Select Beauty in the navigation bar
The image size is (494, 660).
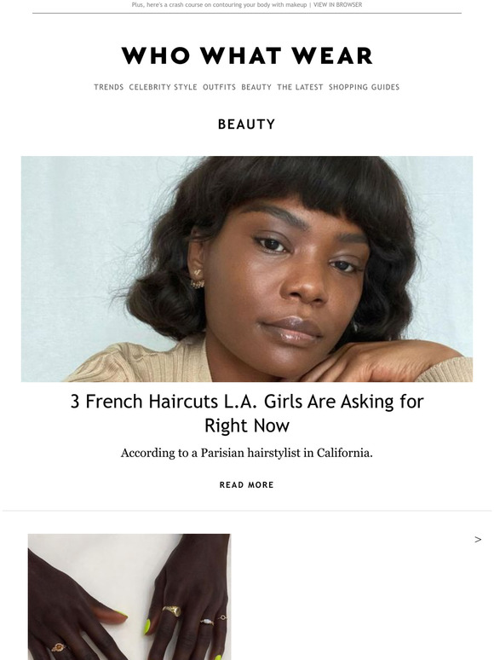click(x=256, y=87)
